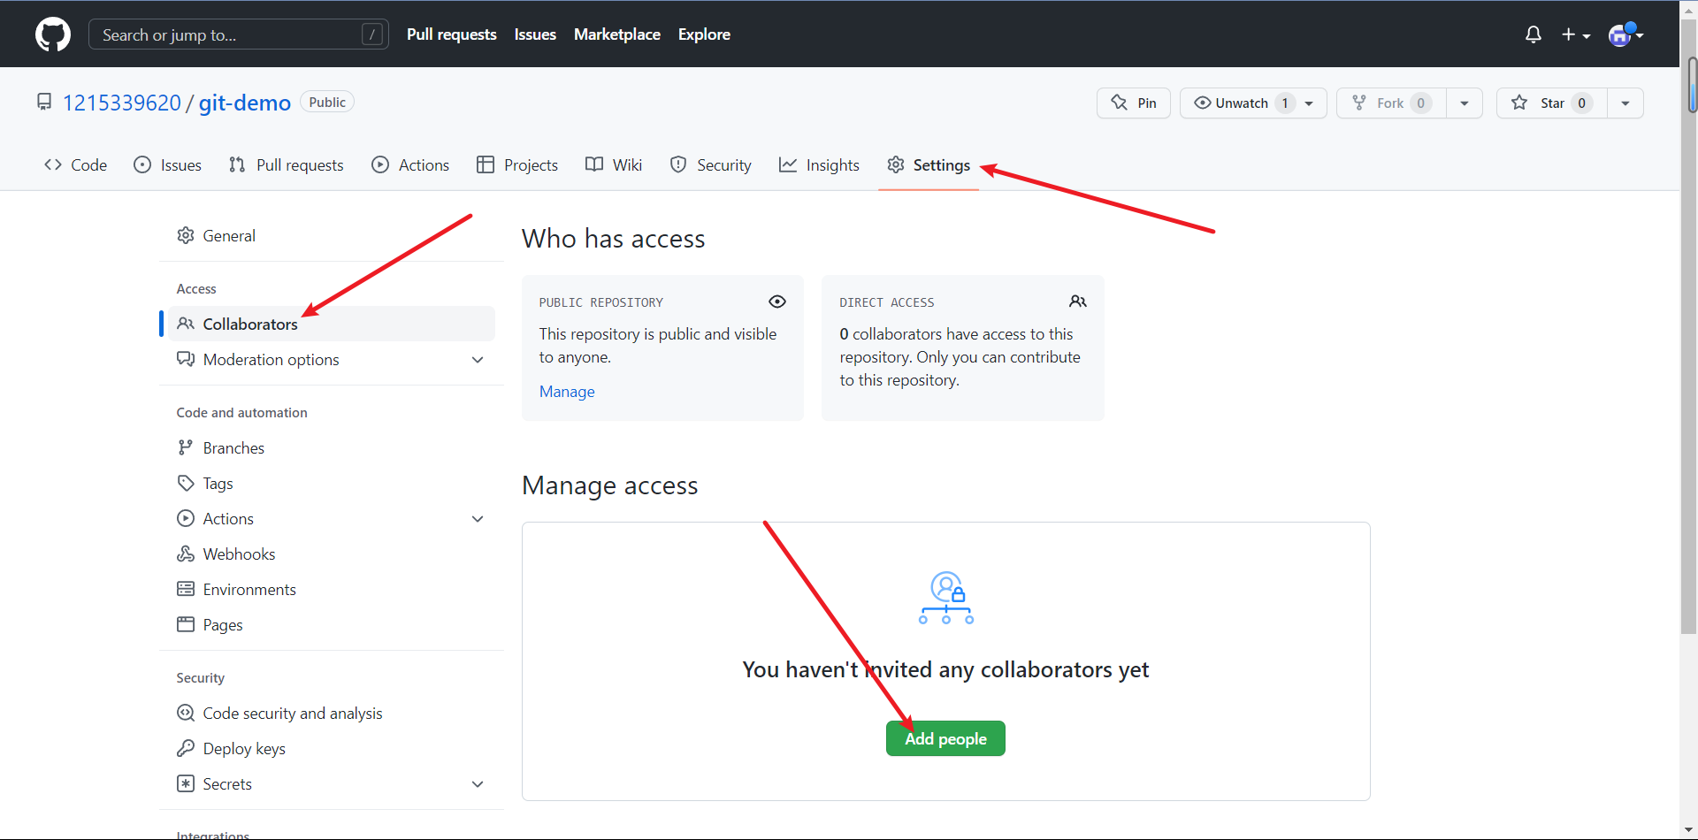Click the webhook icon beside Webhooks
Viewport: 1698px width, 840px height.
186,554
